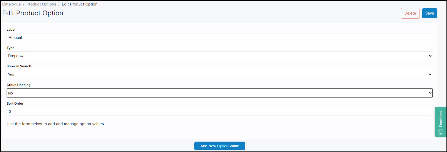Click the Edit Product Option page heading
Screen dimensions: 447x152
point(33,13)
